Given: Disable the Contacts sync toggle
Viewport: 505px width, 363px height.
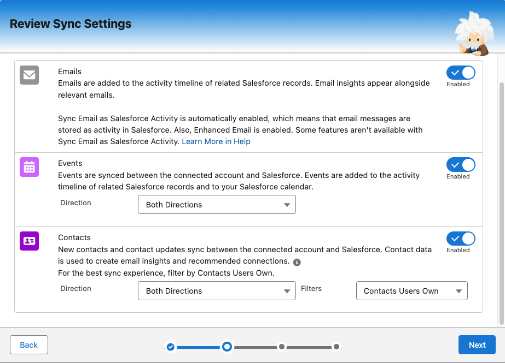Looking at the screenshot, I should pos(461,239).
